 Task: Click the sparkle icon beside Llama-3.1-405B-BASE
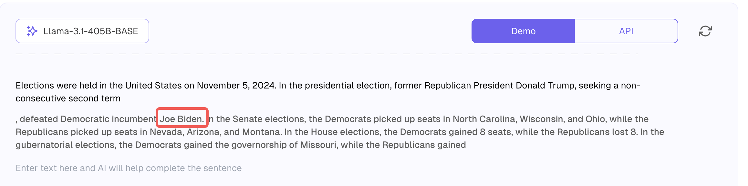(x=32, y=31)
